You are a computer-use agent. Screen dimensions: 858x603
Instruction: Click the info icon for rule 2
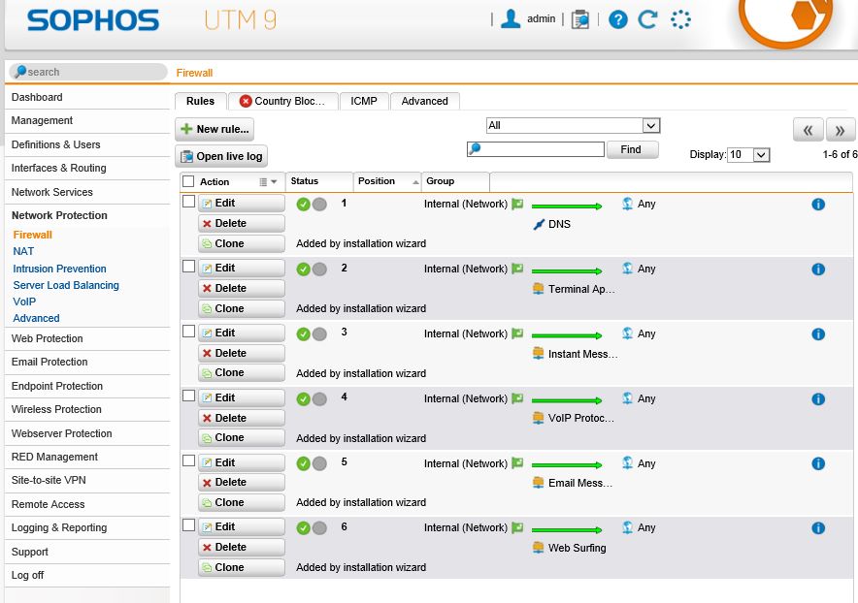pyautogui.click(x=818, y=270)
